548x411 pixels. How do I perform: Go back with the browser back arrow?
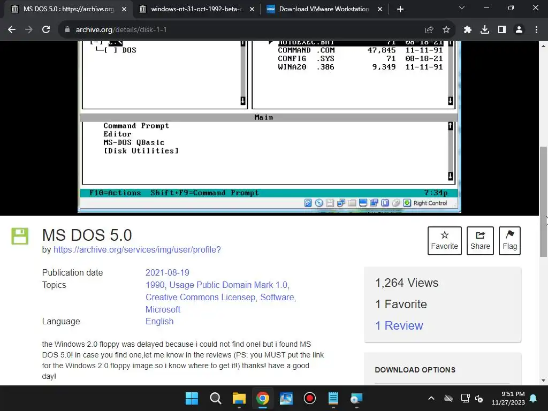tap(12, 30)
